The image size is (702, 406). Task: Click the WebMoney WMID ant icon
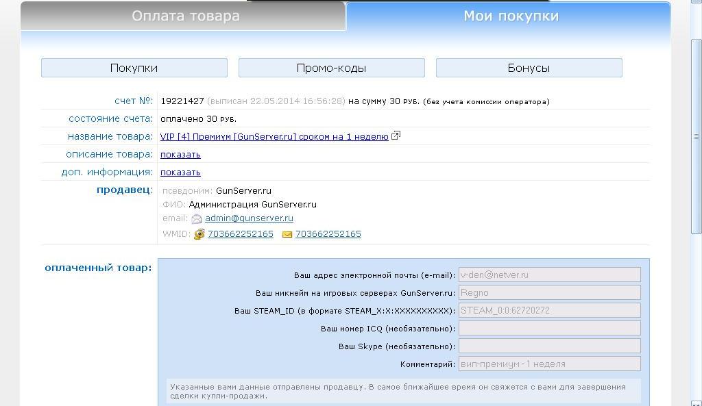pos(199,234)
